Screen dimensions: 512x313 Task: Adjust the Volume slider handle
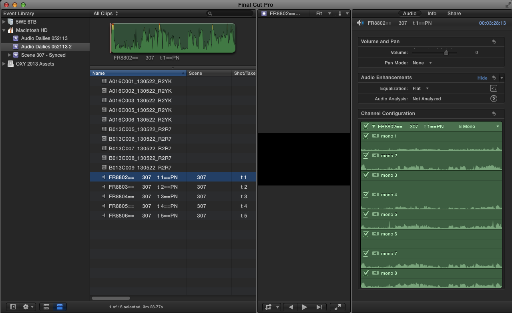[x=446, y=52]
